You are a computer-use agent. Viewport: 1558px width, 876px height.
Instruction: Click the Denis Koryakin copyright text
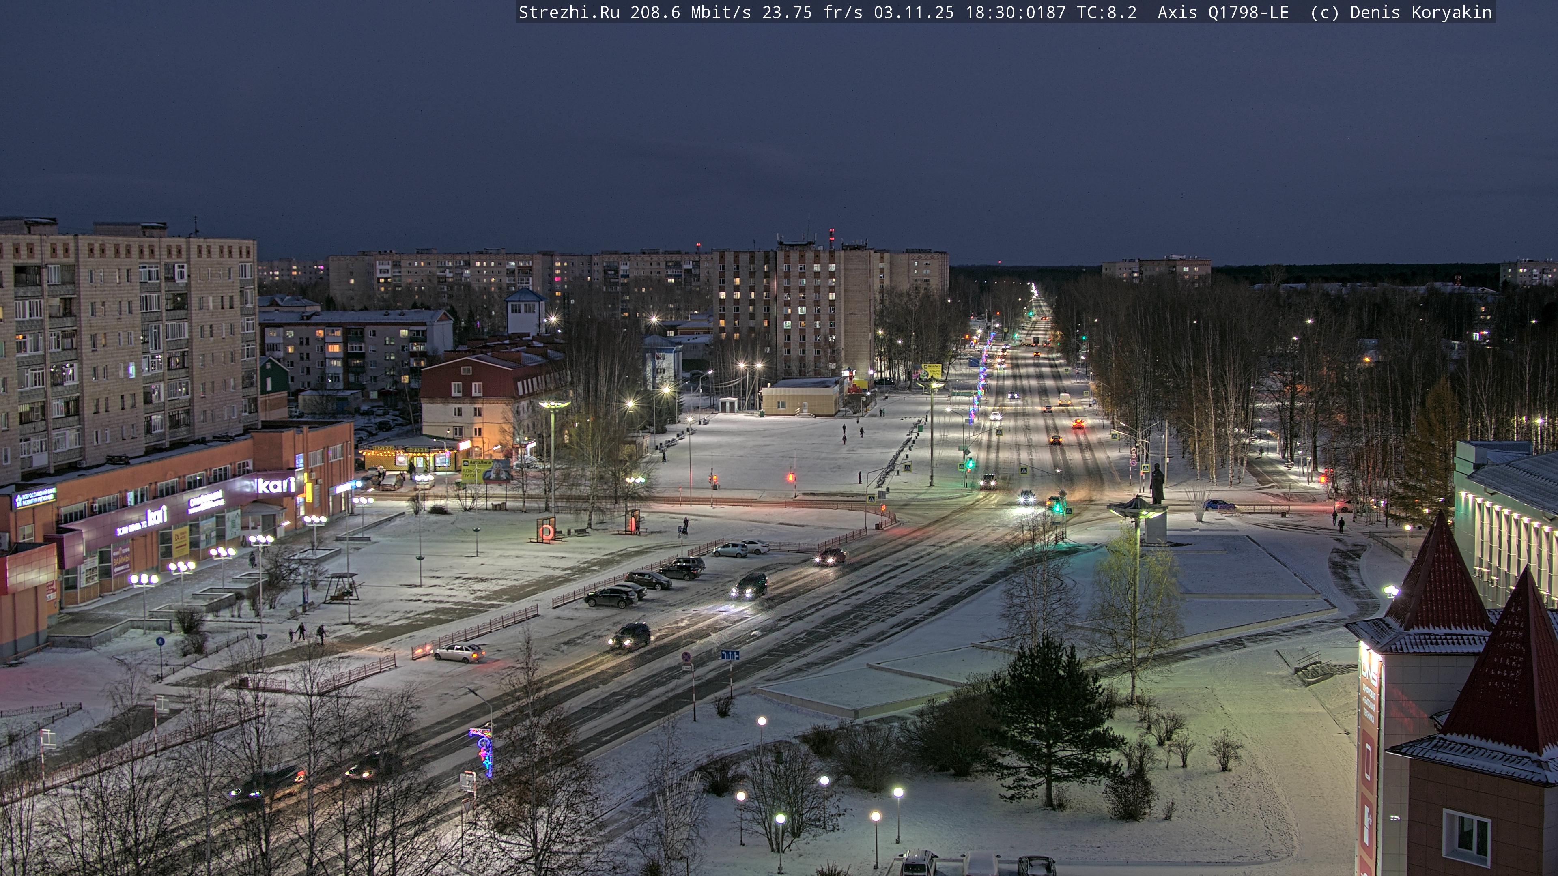[x=1421, y=12]
